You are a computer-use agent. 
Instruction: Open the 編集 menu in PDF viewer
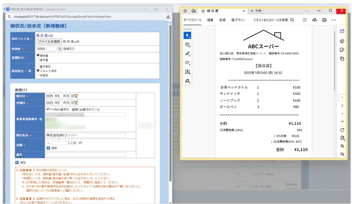pyautogui.click(x=210, y=20)
